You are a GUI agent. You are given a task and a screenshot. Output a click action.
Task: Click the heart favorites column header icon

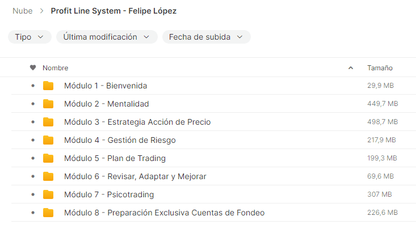click(33, 68)
